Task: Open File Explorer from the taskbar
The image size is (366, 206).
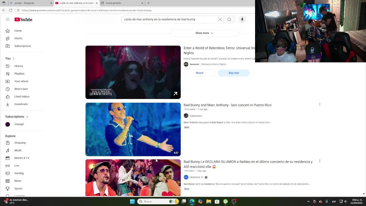Action: click(x=209, y=201)
